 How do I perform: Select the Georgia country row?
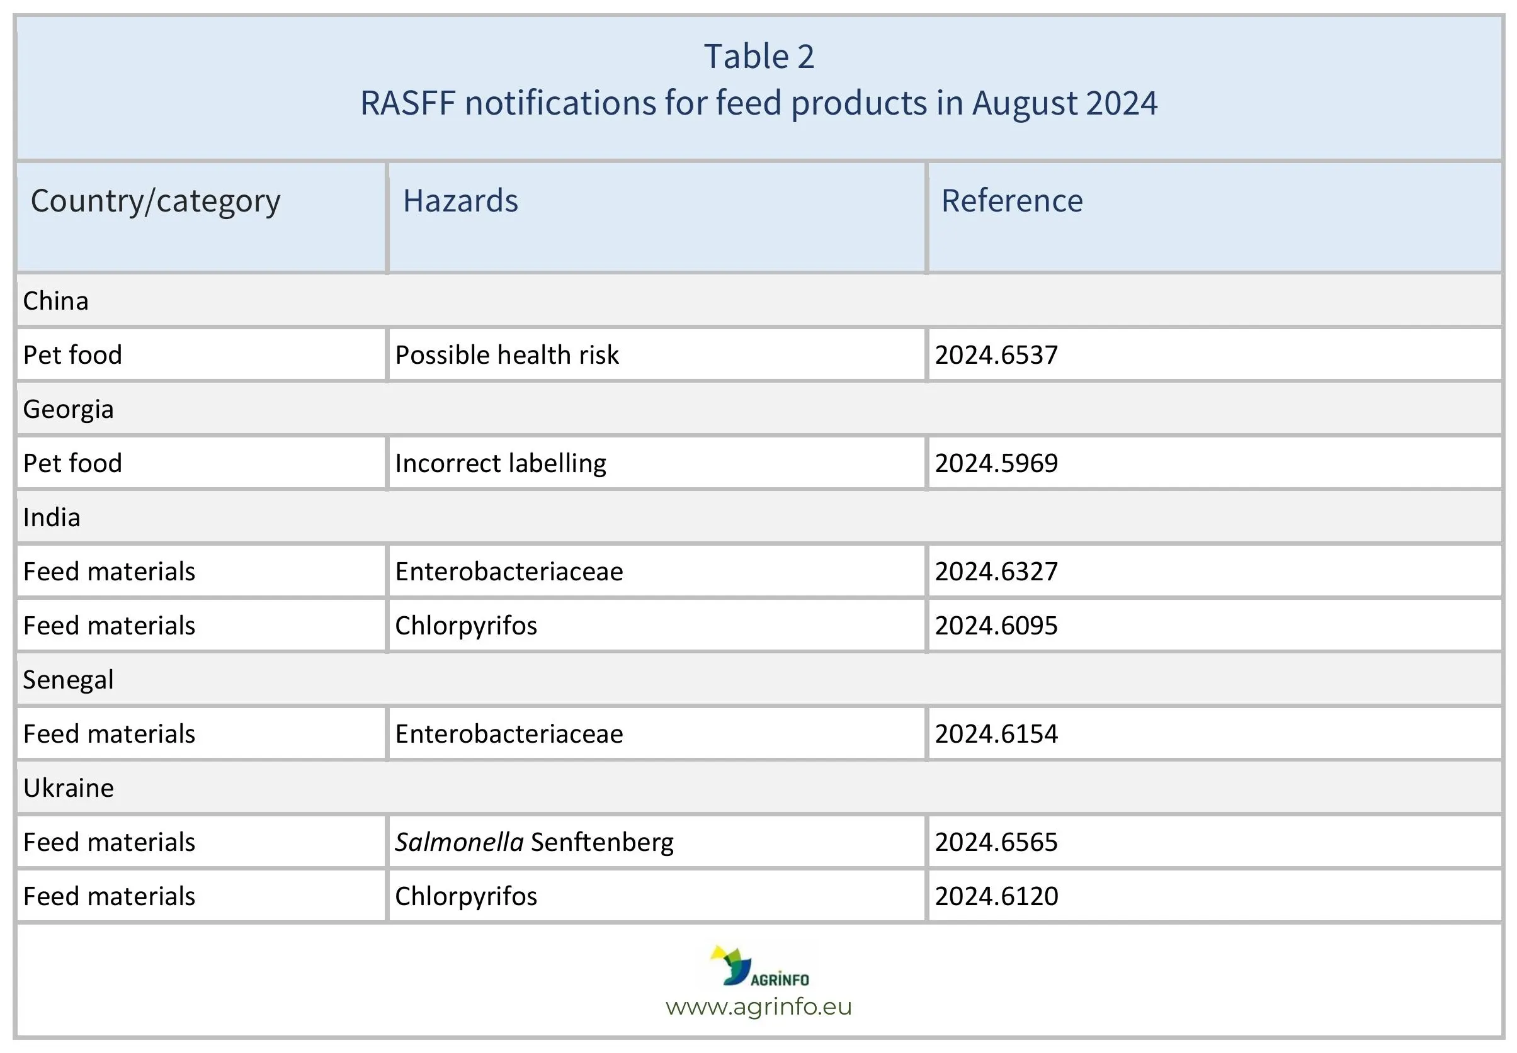759,408
